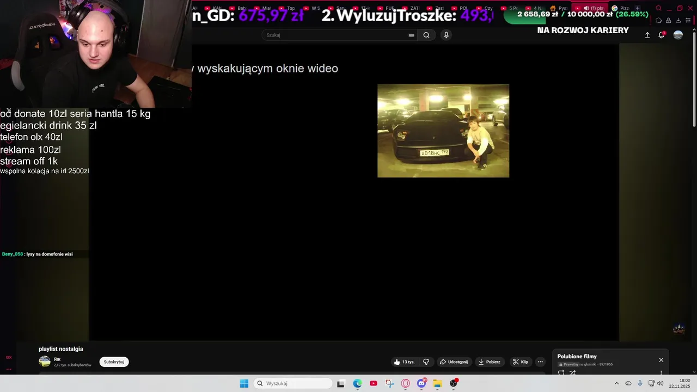Click the Subskrybuj button
This screenshot has height=392, width=697.
click(114, 362)
